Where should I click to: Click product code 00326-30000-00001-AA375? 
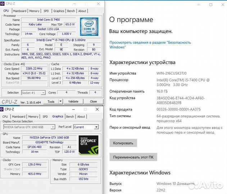(x=178, y=109)
